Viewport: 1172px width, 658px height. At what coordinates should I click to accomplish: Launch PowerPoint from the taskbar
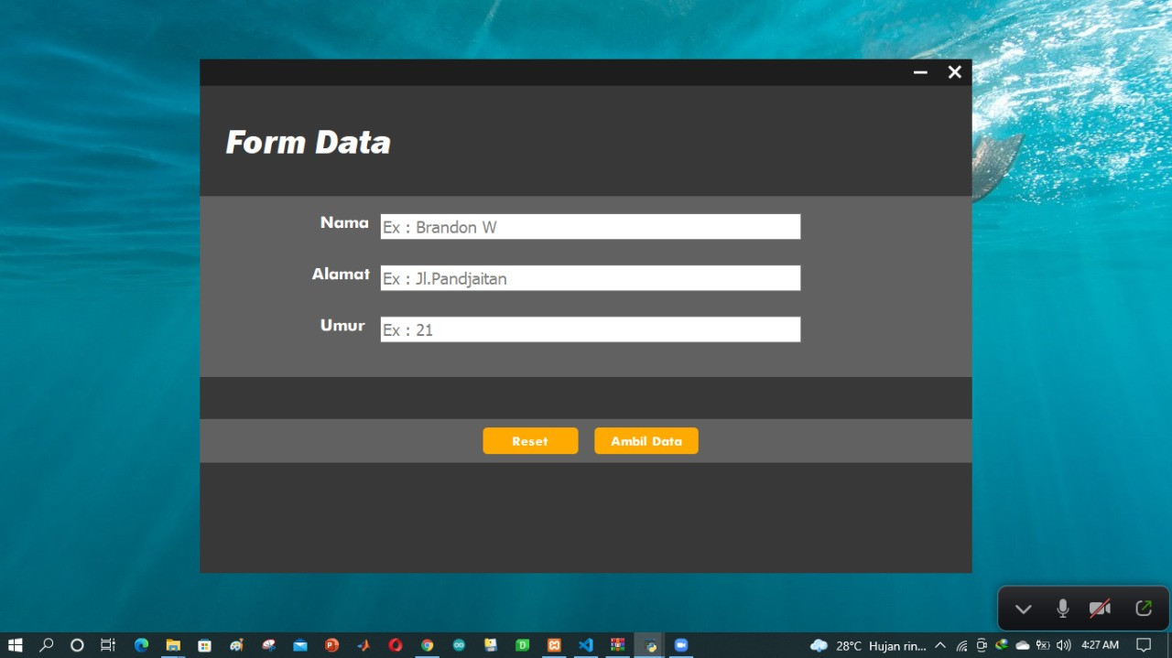331,645
